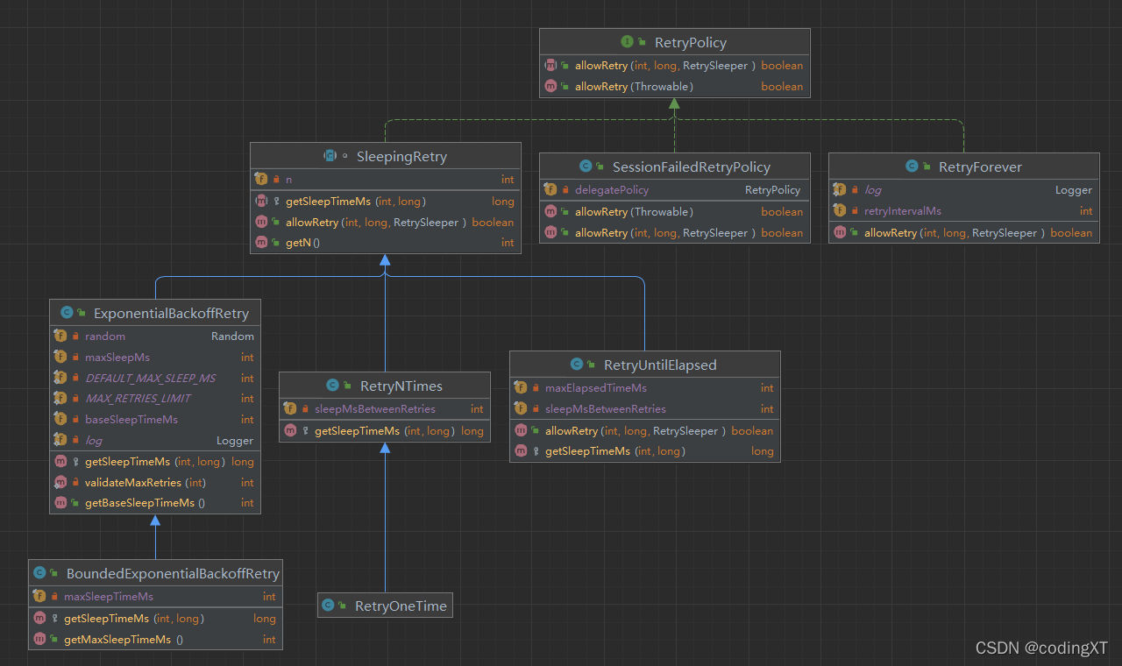Select getSleepTimeMs(int, long) in RetryUntilElapsed
The width and height of the screenshot is (1122, 666).
pos(615,450)
